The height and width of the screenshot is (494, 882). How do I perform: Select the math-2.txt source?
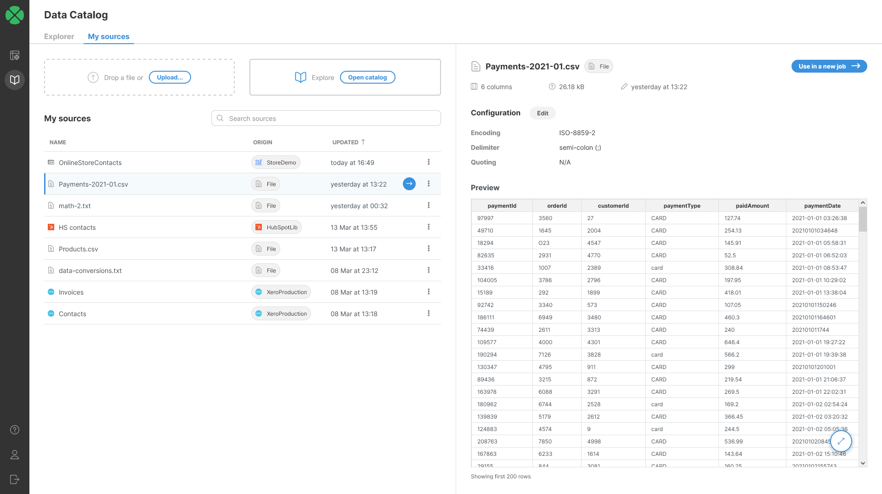(x=243, y=205)
